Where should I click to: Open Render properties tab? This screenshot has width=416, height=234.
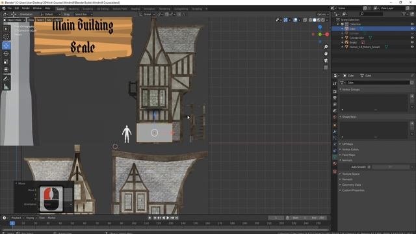(335, 92)
